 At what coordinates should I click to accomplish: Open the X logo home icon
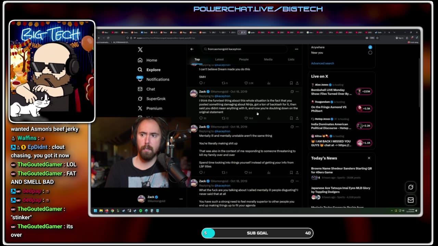point(140,50)
